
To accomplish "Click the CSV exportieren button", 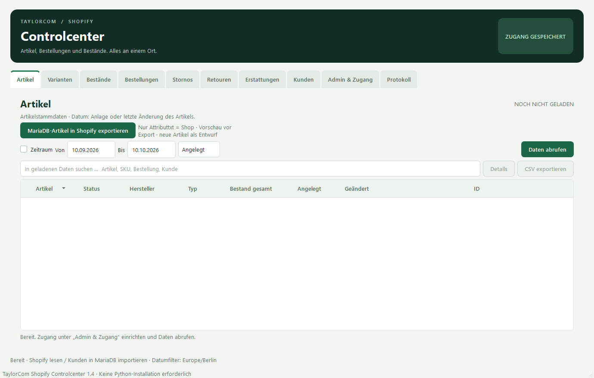I will [x=545, y=169].
